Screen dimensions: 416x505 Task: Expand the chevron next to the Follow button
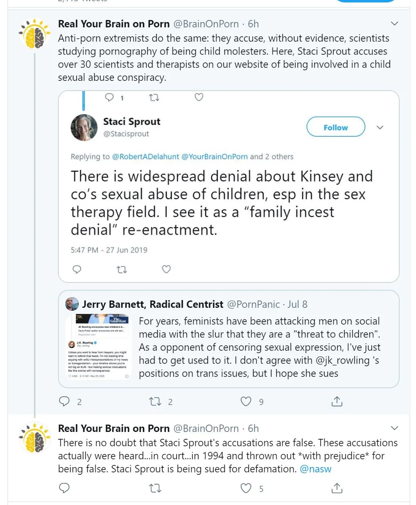[x=380, y=127]
